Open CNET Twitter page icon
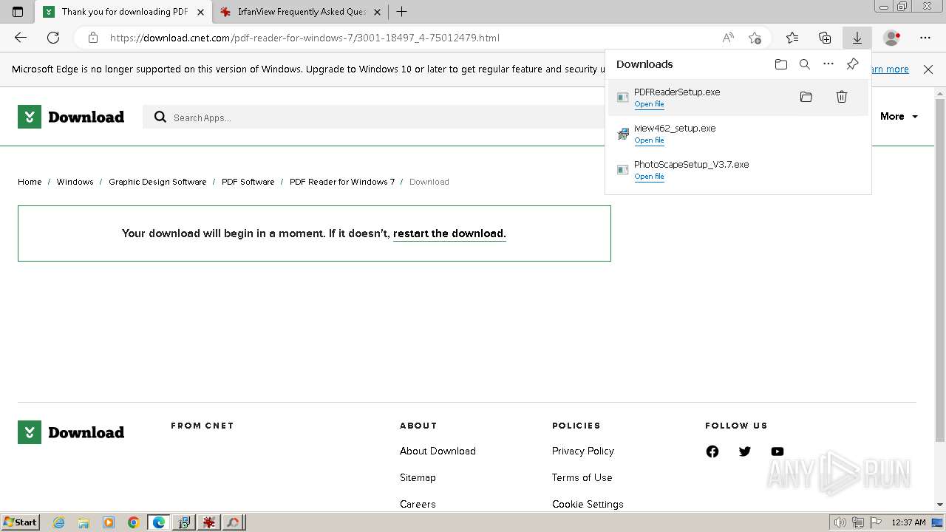The height and width of the screenshot is (532, 946). point(745,451)
